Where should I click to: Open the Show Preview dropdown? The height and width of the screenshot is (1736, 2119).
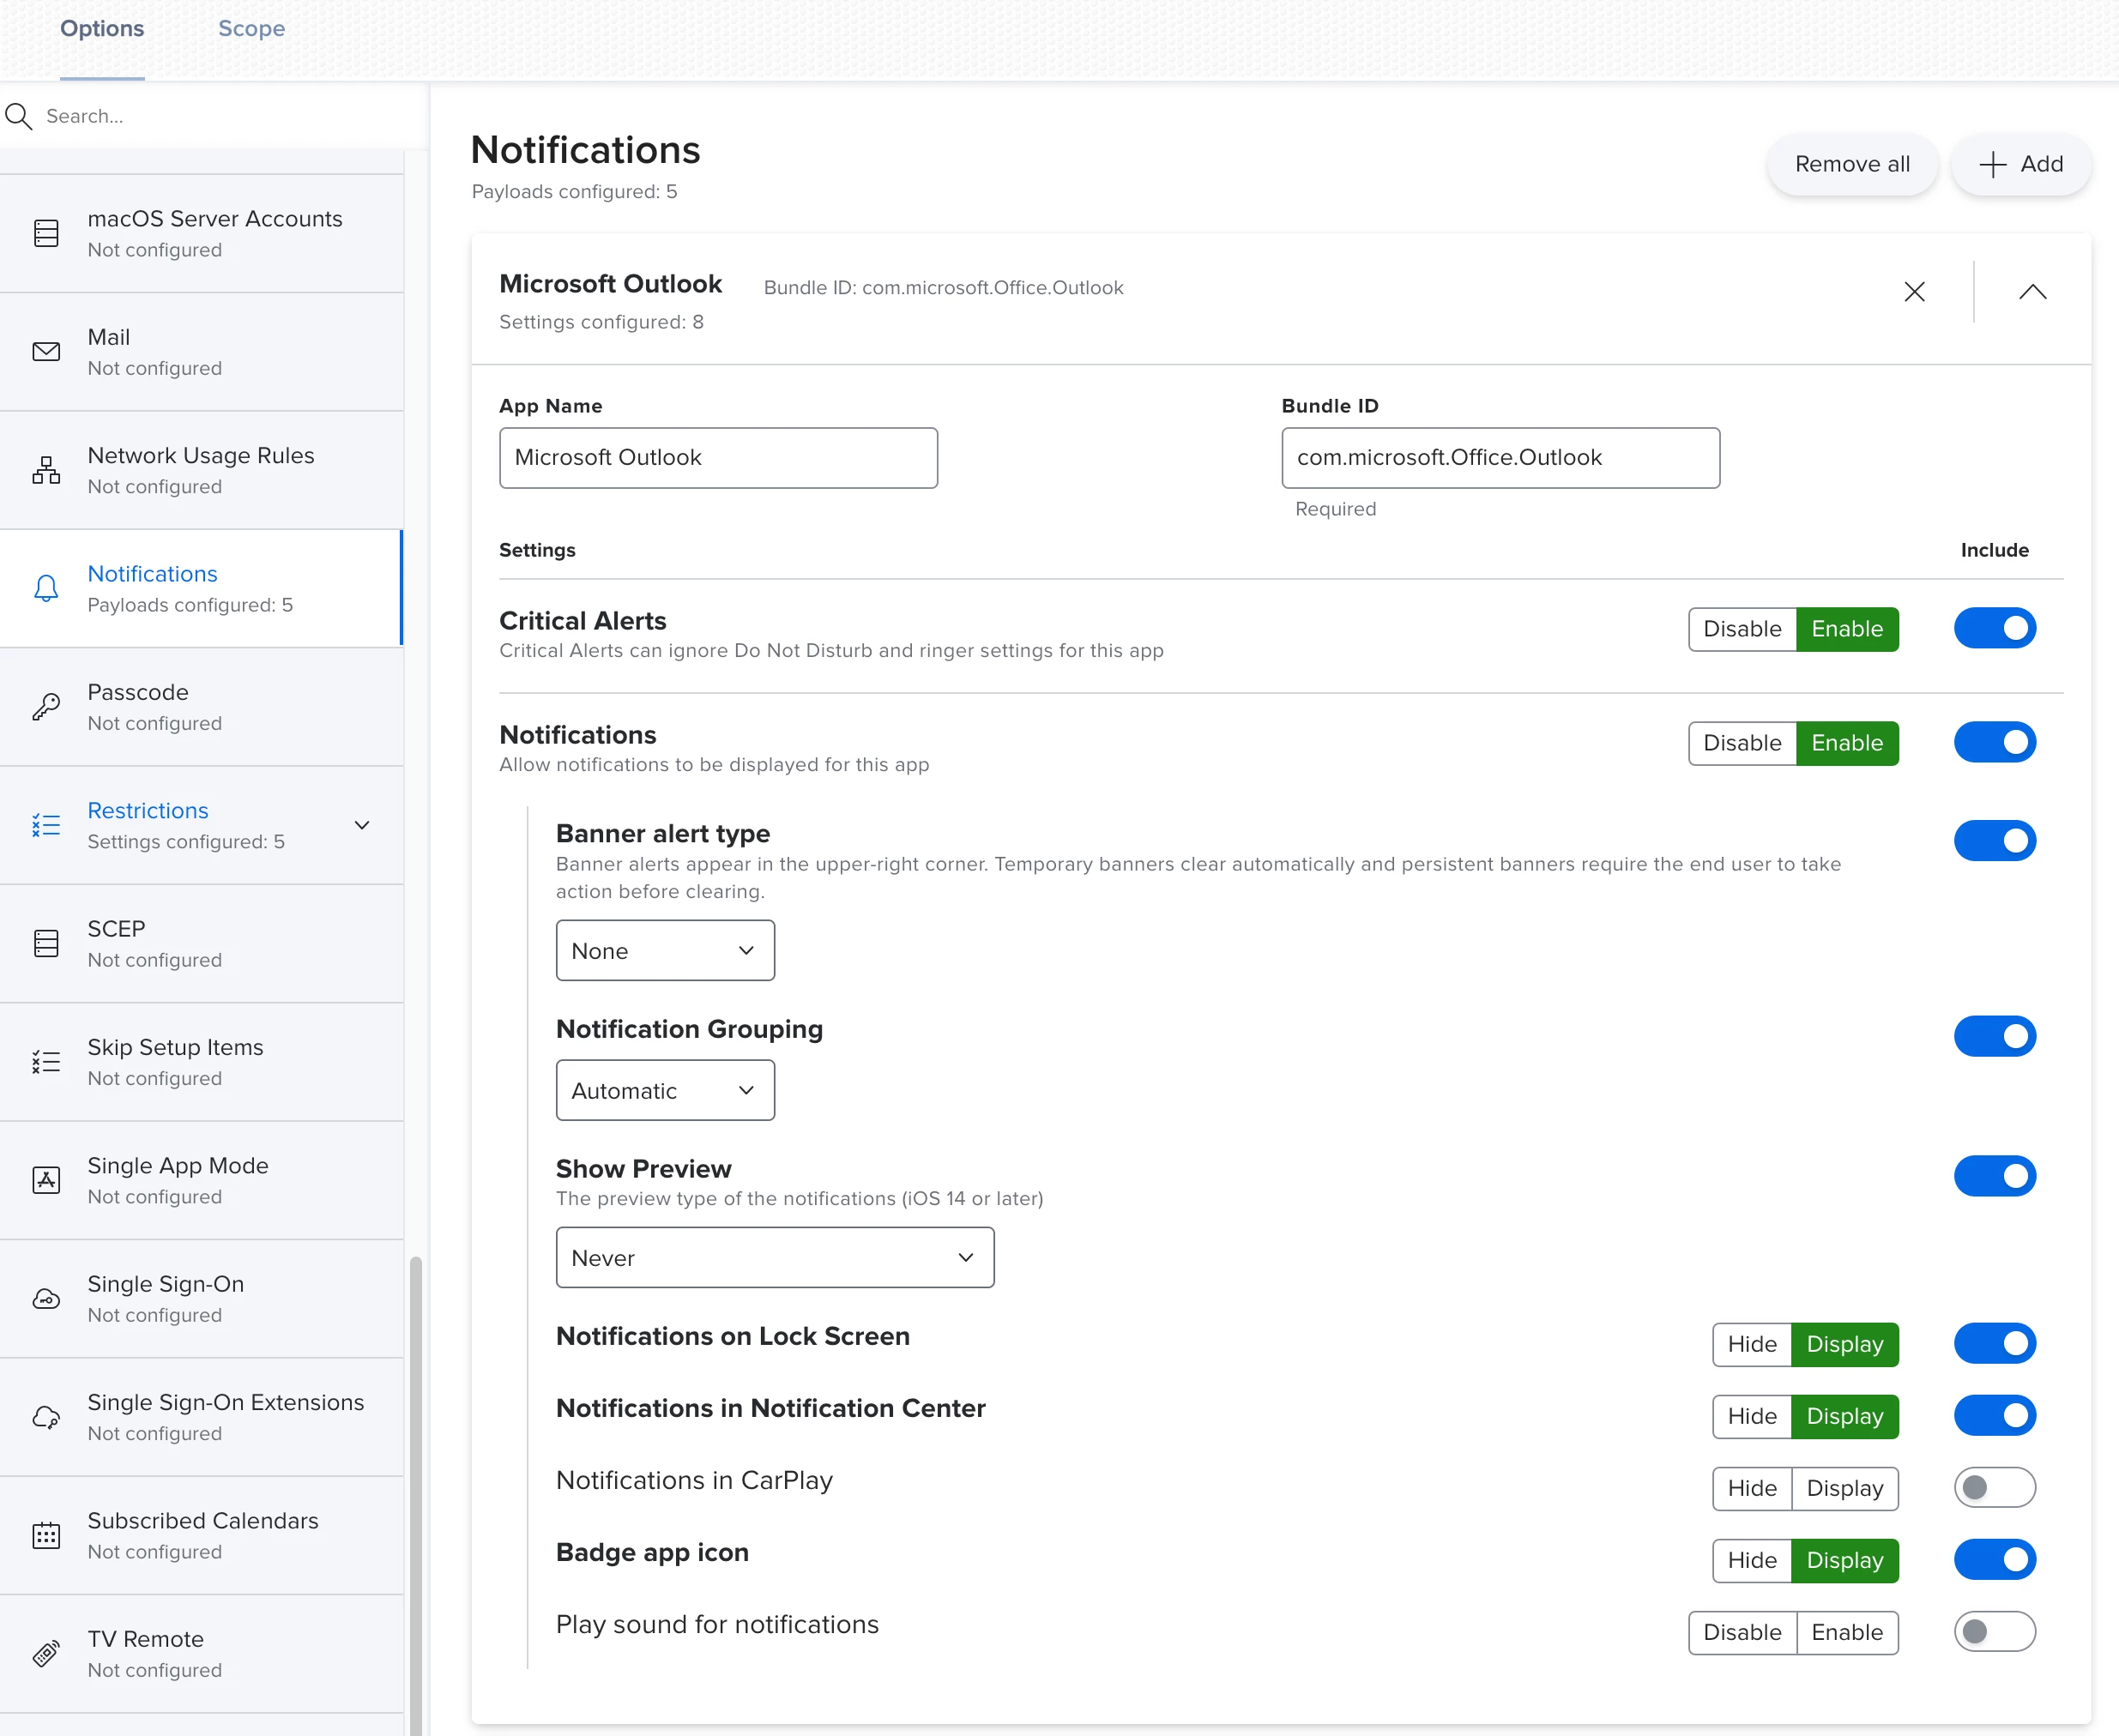tap(775, 1257)
